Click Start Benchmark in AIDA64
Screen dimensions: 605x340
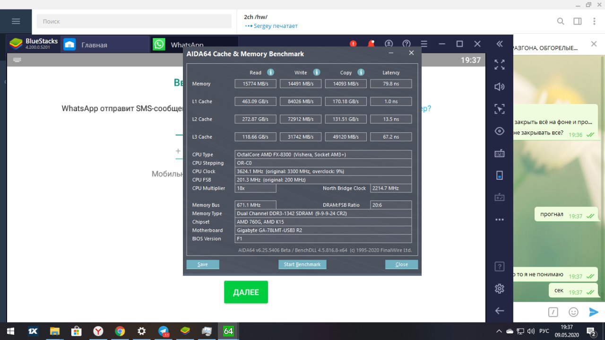[302, 264]
